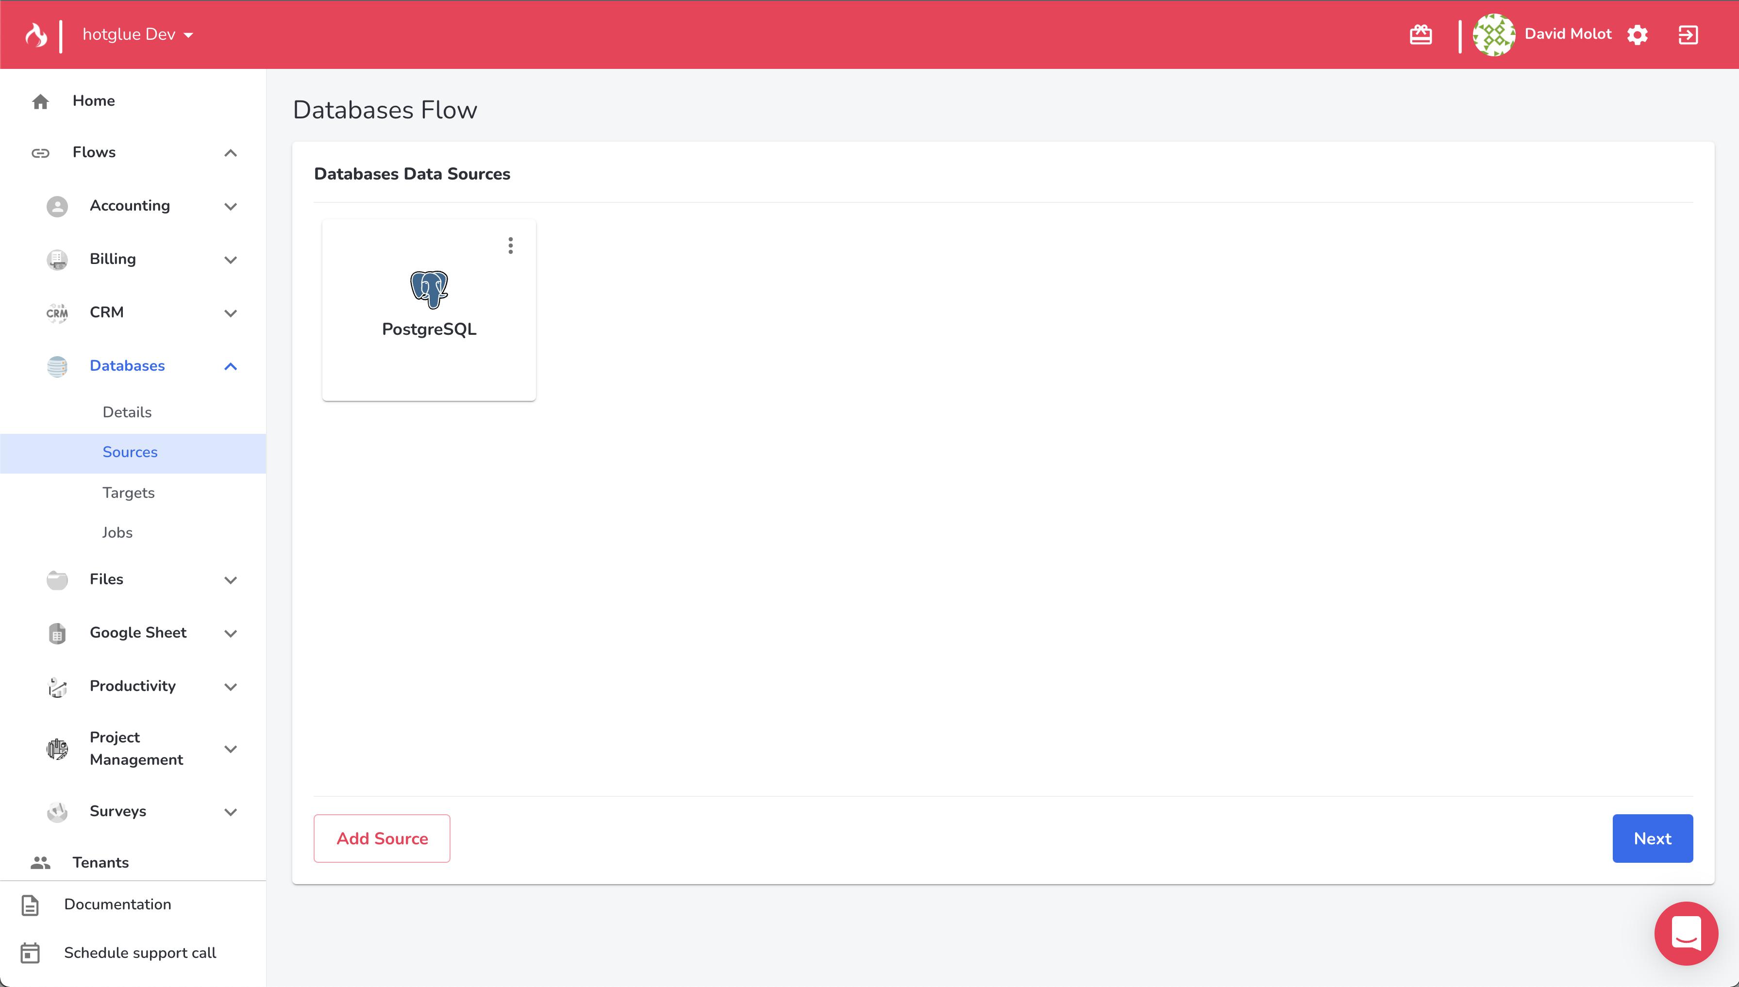Viewport: 1739px width, 987px height.
Task: Go to Targets under Databases
Action: coord(129,493)
